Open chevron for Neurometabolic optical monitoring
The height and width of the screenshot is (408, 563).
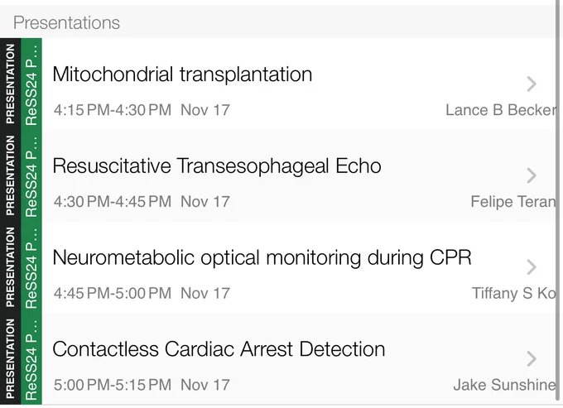point(532,267)
